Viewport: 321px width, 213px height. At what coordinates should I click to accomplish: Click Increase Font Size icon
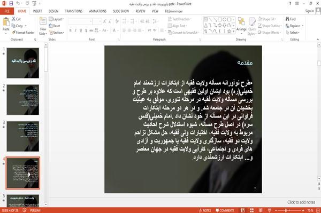point(105,21)
